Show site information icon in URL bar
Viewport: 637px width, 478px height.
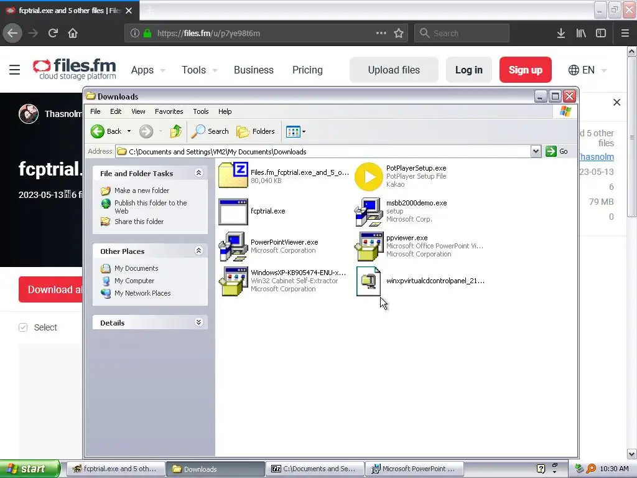click(135, 33)
